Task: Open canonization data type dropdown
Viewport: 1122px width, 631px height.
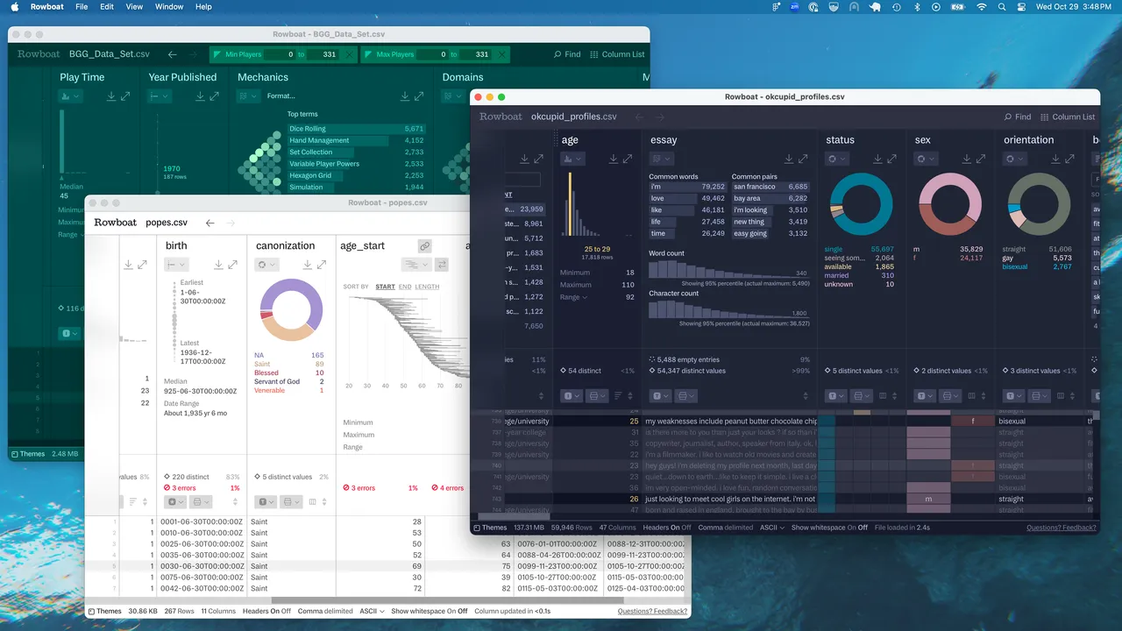Action: pos(266,502)
